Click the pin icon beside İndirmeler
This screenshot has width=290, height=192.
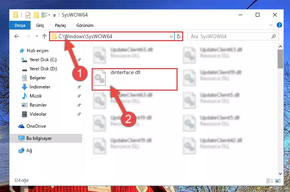tap(79, 87)
